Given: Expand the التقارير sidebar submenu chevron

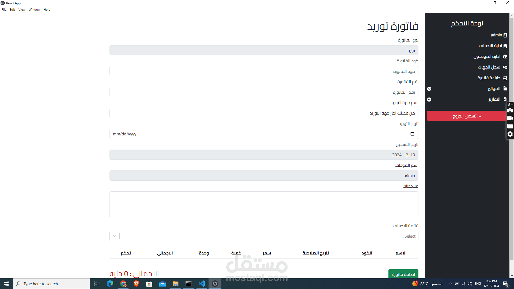Looking at the screenshot, I should pyautogui.click(x=429, y=100).
